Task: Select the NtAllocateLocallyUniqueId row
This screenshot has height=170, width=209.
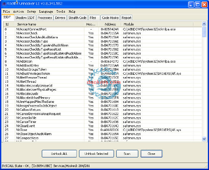Action: [103, 86]
